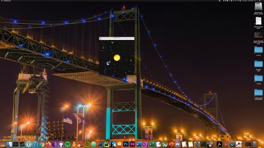
Task: Open the File menu in simulation window
Action: pyautogui.click(x=101, y=39)
